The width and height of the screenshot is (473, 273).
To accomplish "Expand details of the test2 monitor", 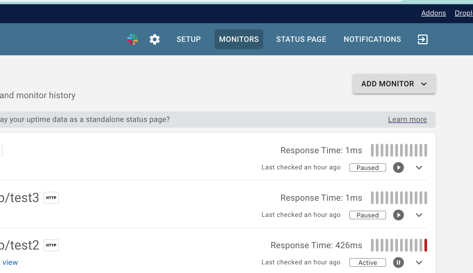I will click(x=419, y=262).
